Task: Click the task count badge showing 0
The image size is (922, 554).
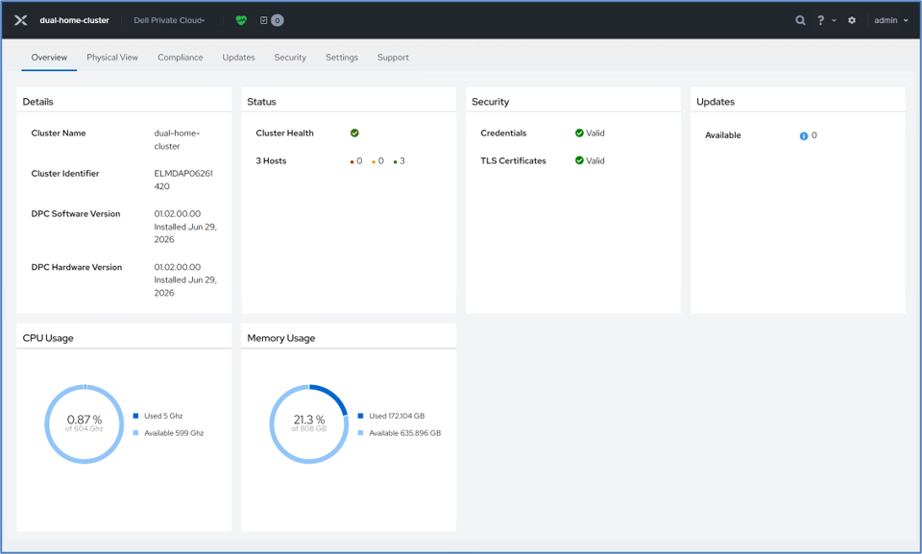Action: click(278, 20)
